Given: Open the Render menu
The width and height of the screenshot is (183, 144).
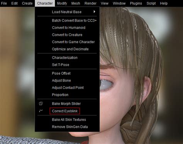Looking at the screenshot, I should [90, 3].
